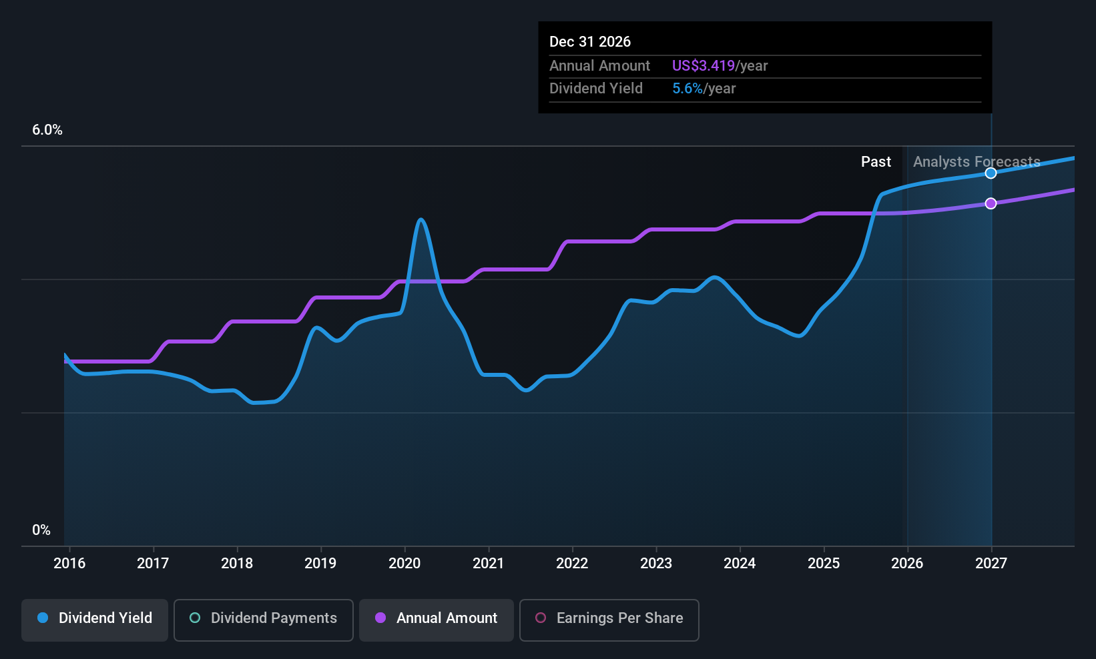The width and height of the screenshot is (1096, 659).
Task: Click the teal hollow circle beside Dividend Payments
Action: click(195, 618)
